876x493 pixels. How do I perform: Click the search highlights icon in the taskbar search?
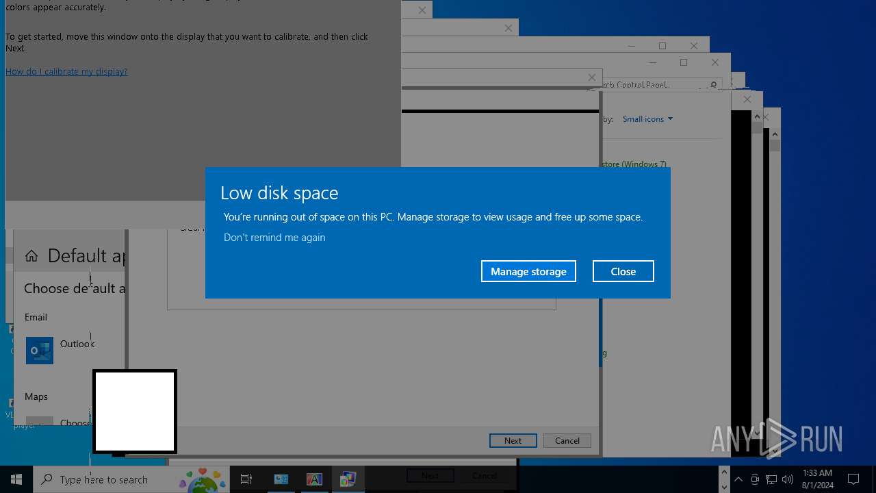(203, 479)
